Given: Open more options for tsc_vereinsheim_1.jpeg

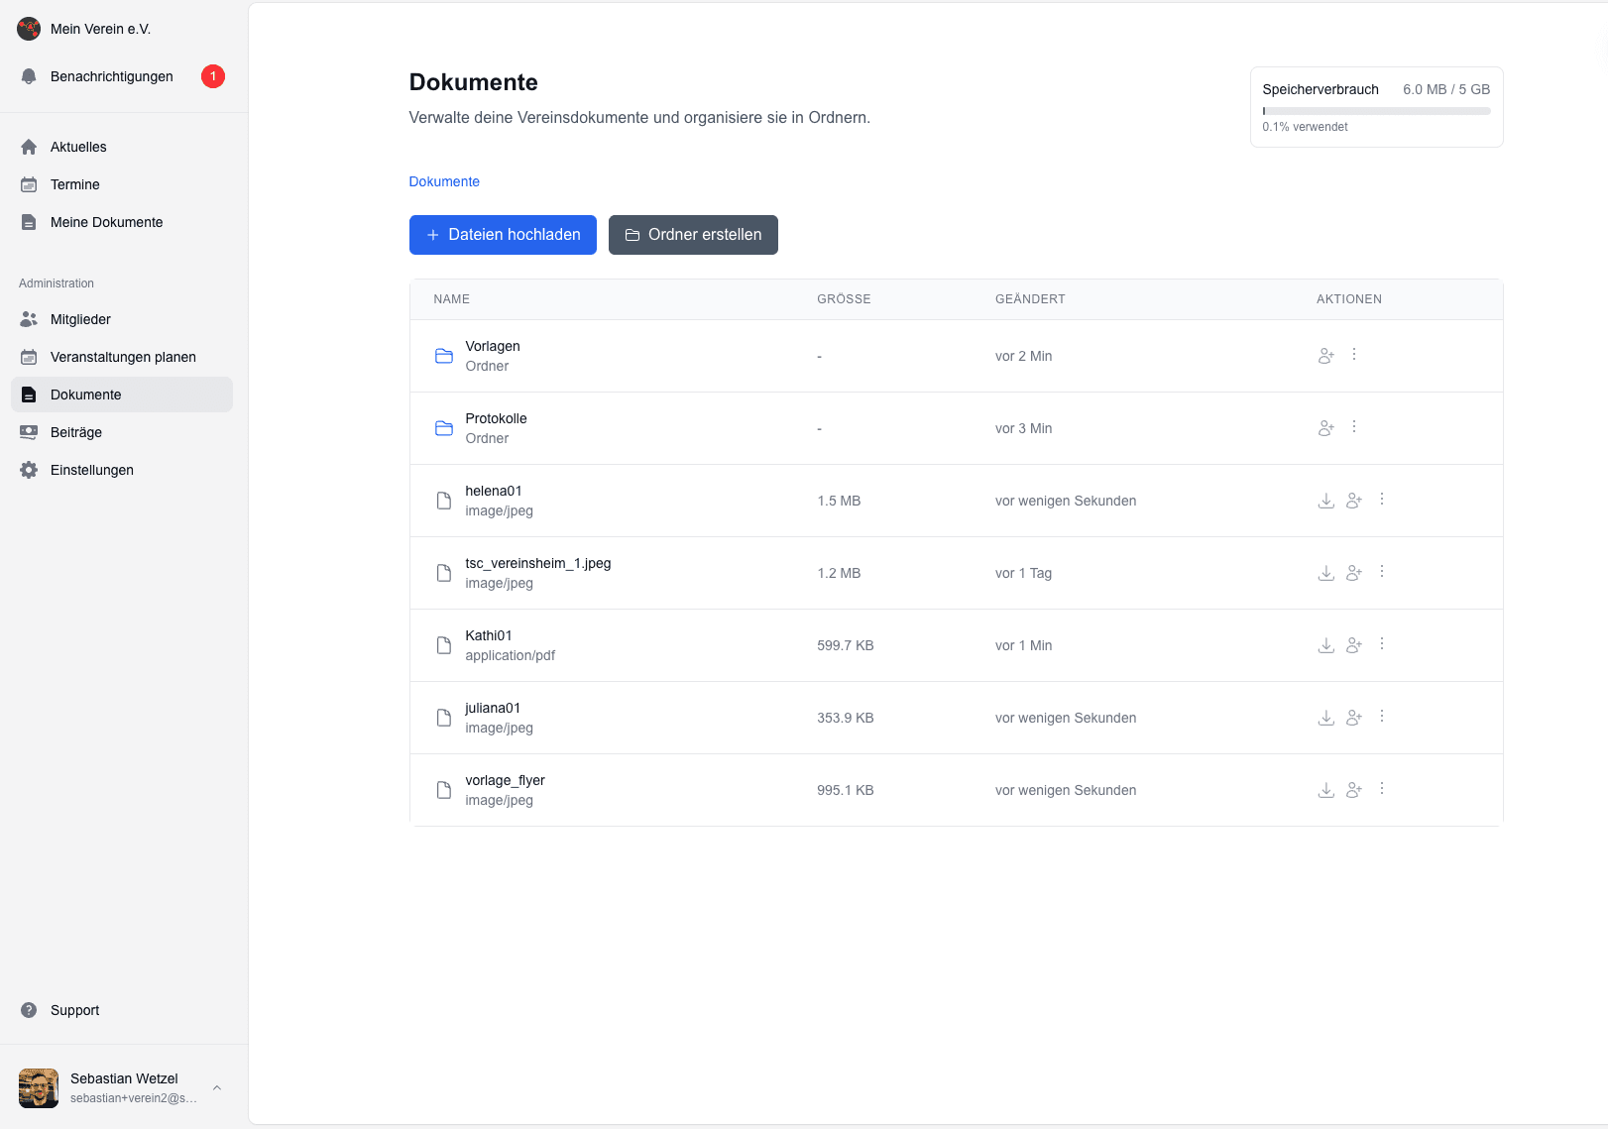Looking at the screenshot, I should click(1382, 572).
